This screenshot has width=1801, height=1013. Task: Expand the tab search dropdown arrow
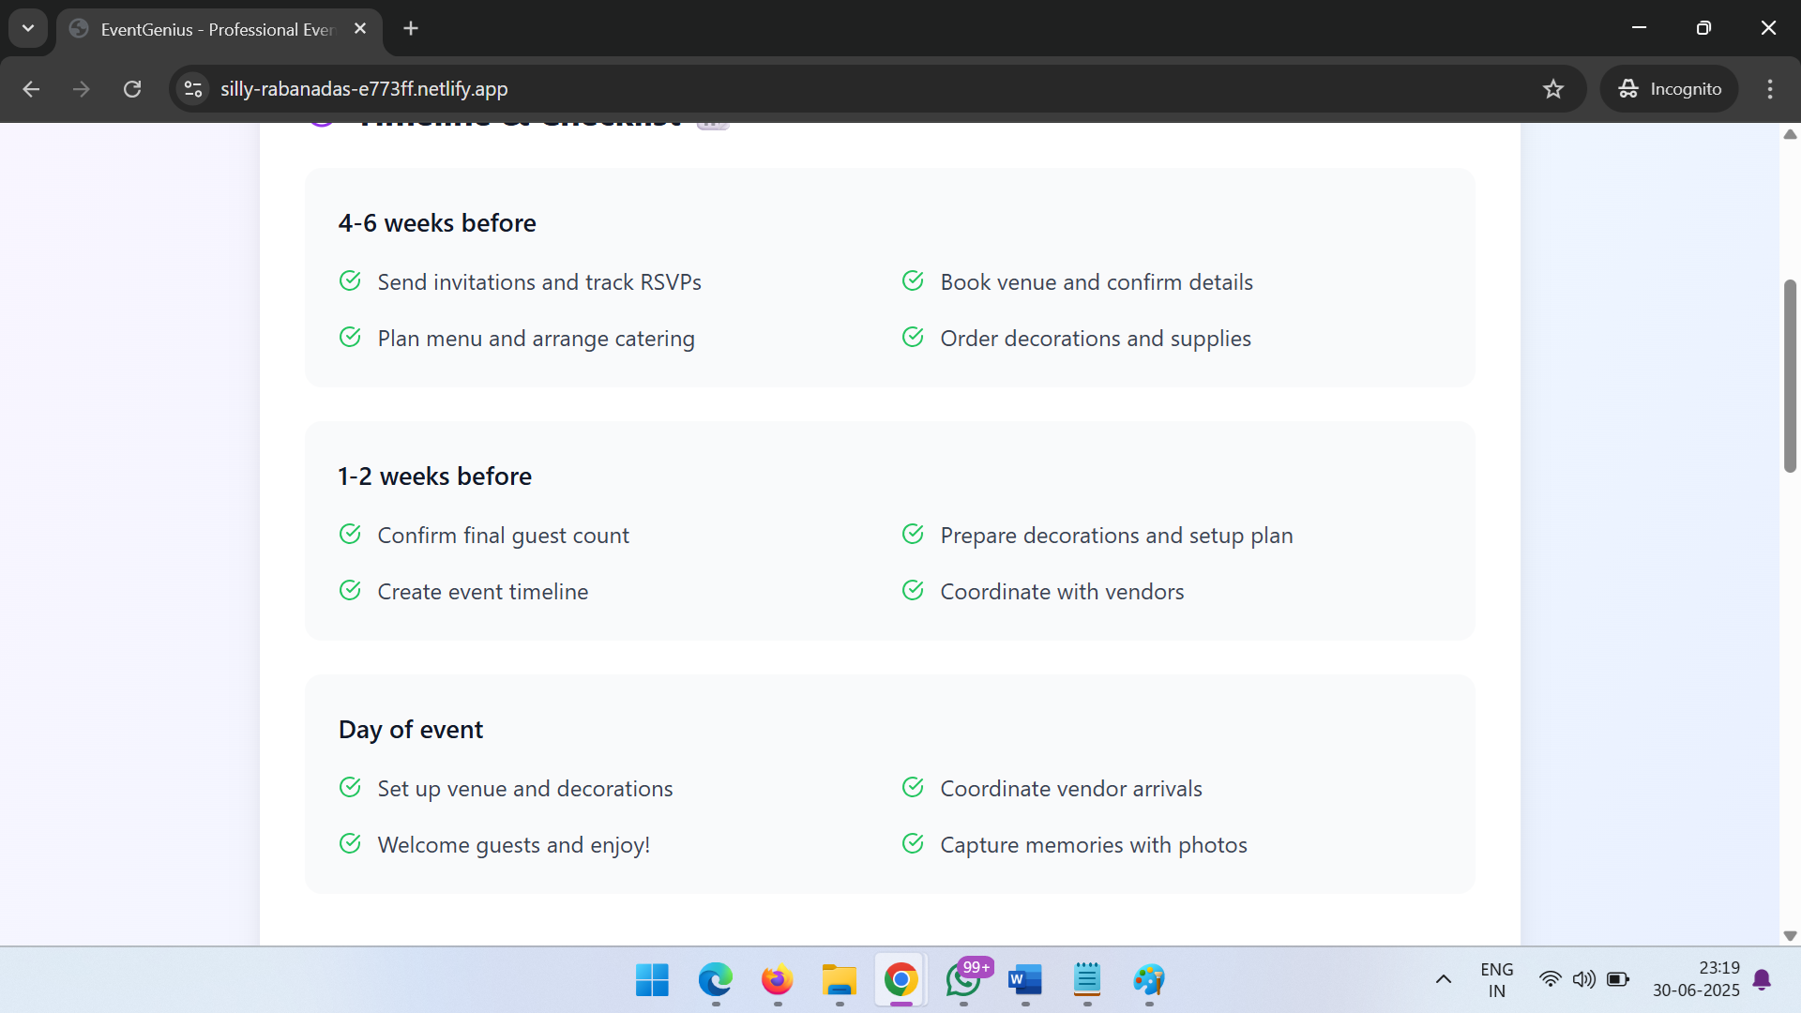pos(28,28)
